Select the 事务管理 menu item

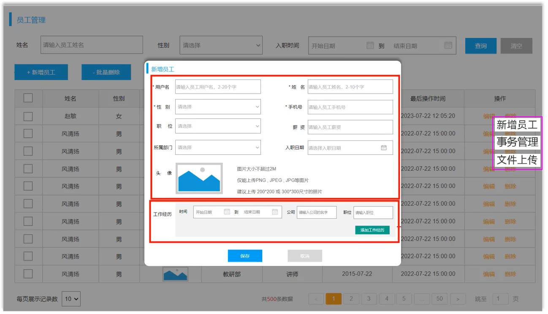[x=517, y=142]
